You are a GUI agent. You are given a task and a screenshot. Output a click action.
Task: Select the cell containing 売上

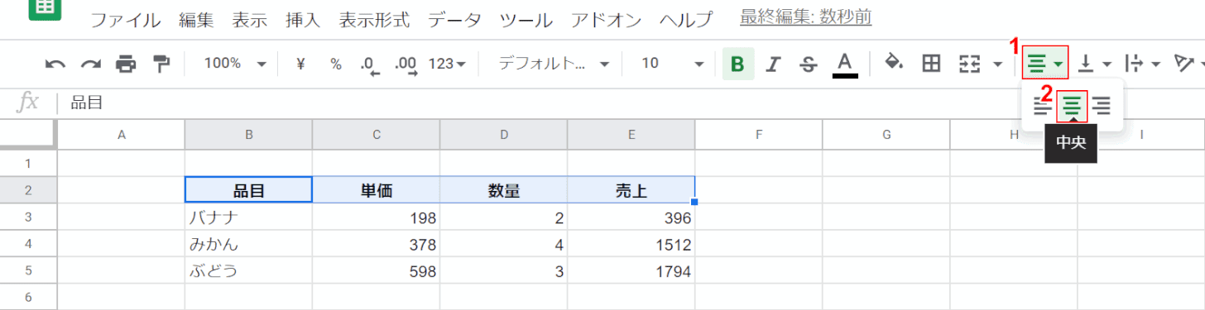coord(631,190)
